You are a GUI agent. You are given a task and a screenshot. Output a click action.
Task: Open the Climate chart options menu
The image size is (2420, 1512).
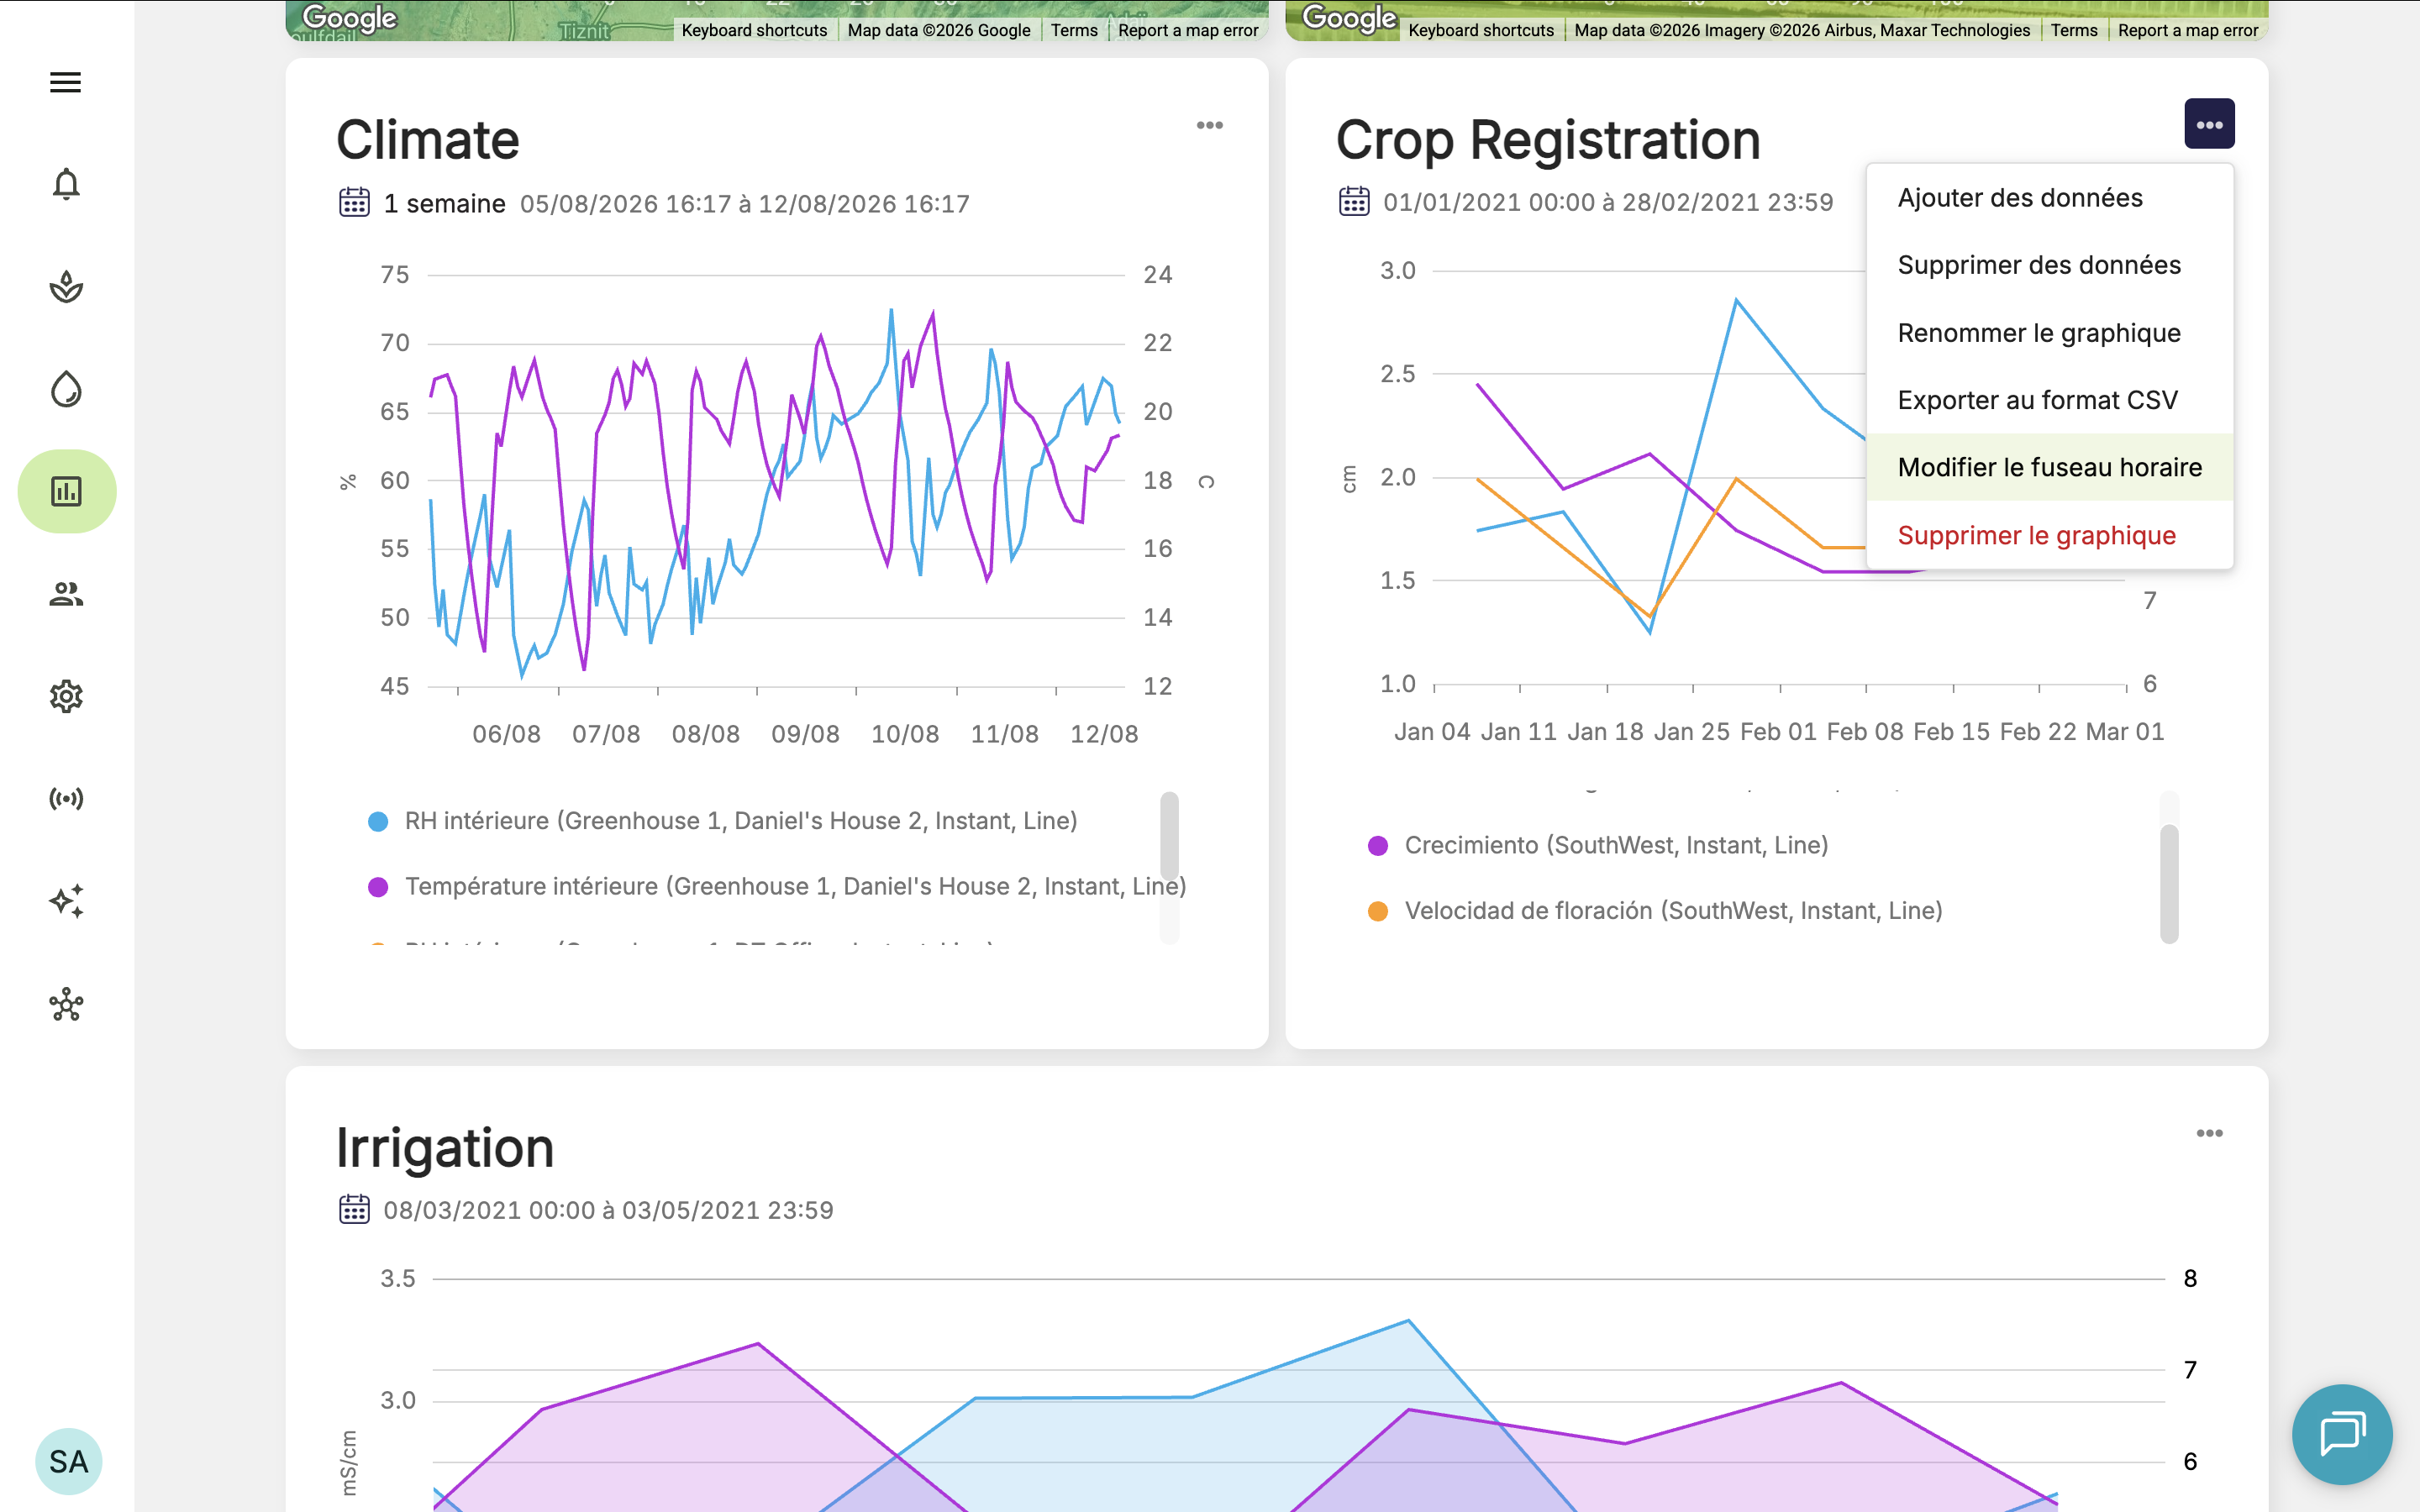click(x=1210, y=125)
